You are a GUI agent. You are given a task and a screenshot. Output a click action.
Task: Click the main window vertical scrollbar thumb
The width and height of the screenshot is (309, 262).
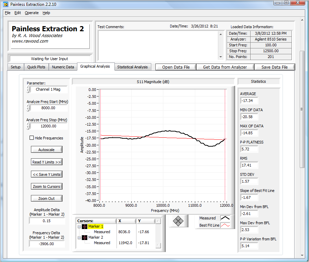(302, 109)
